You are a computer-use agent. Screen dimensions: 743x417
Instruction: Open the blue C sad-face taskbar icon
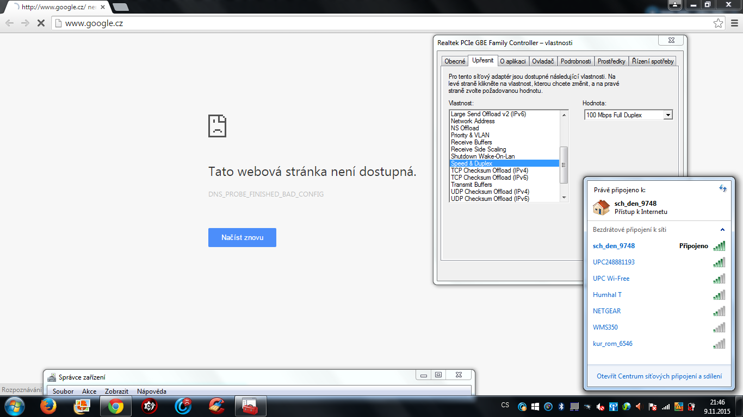[x=183, y=406]
